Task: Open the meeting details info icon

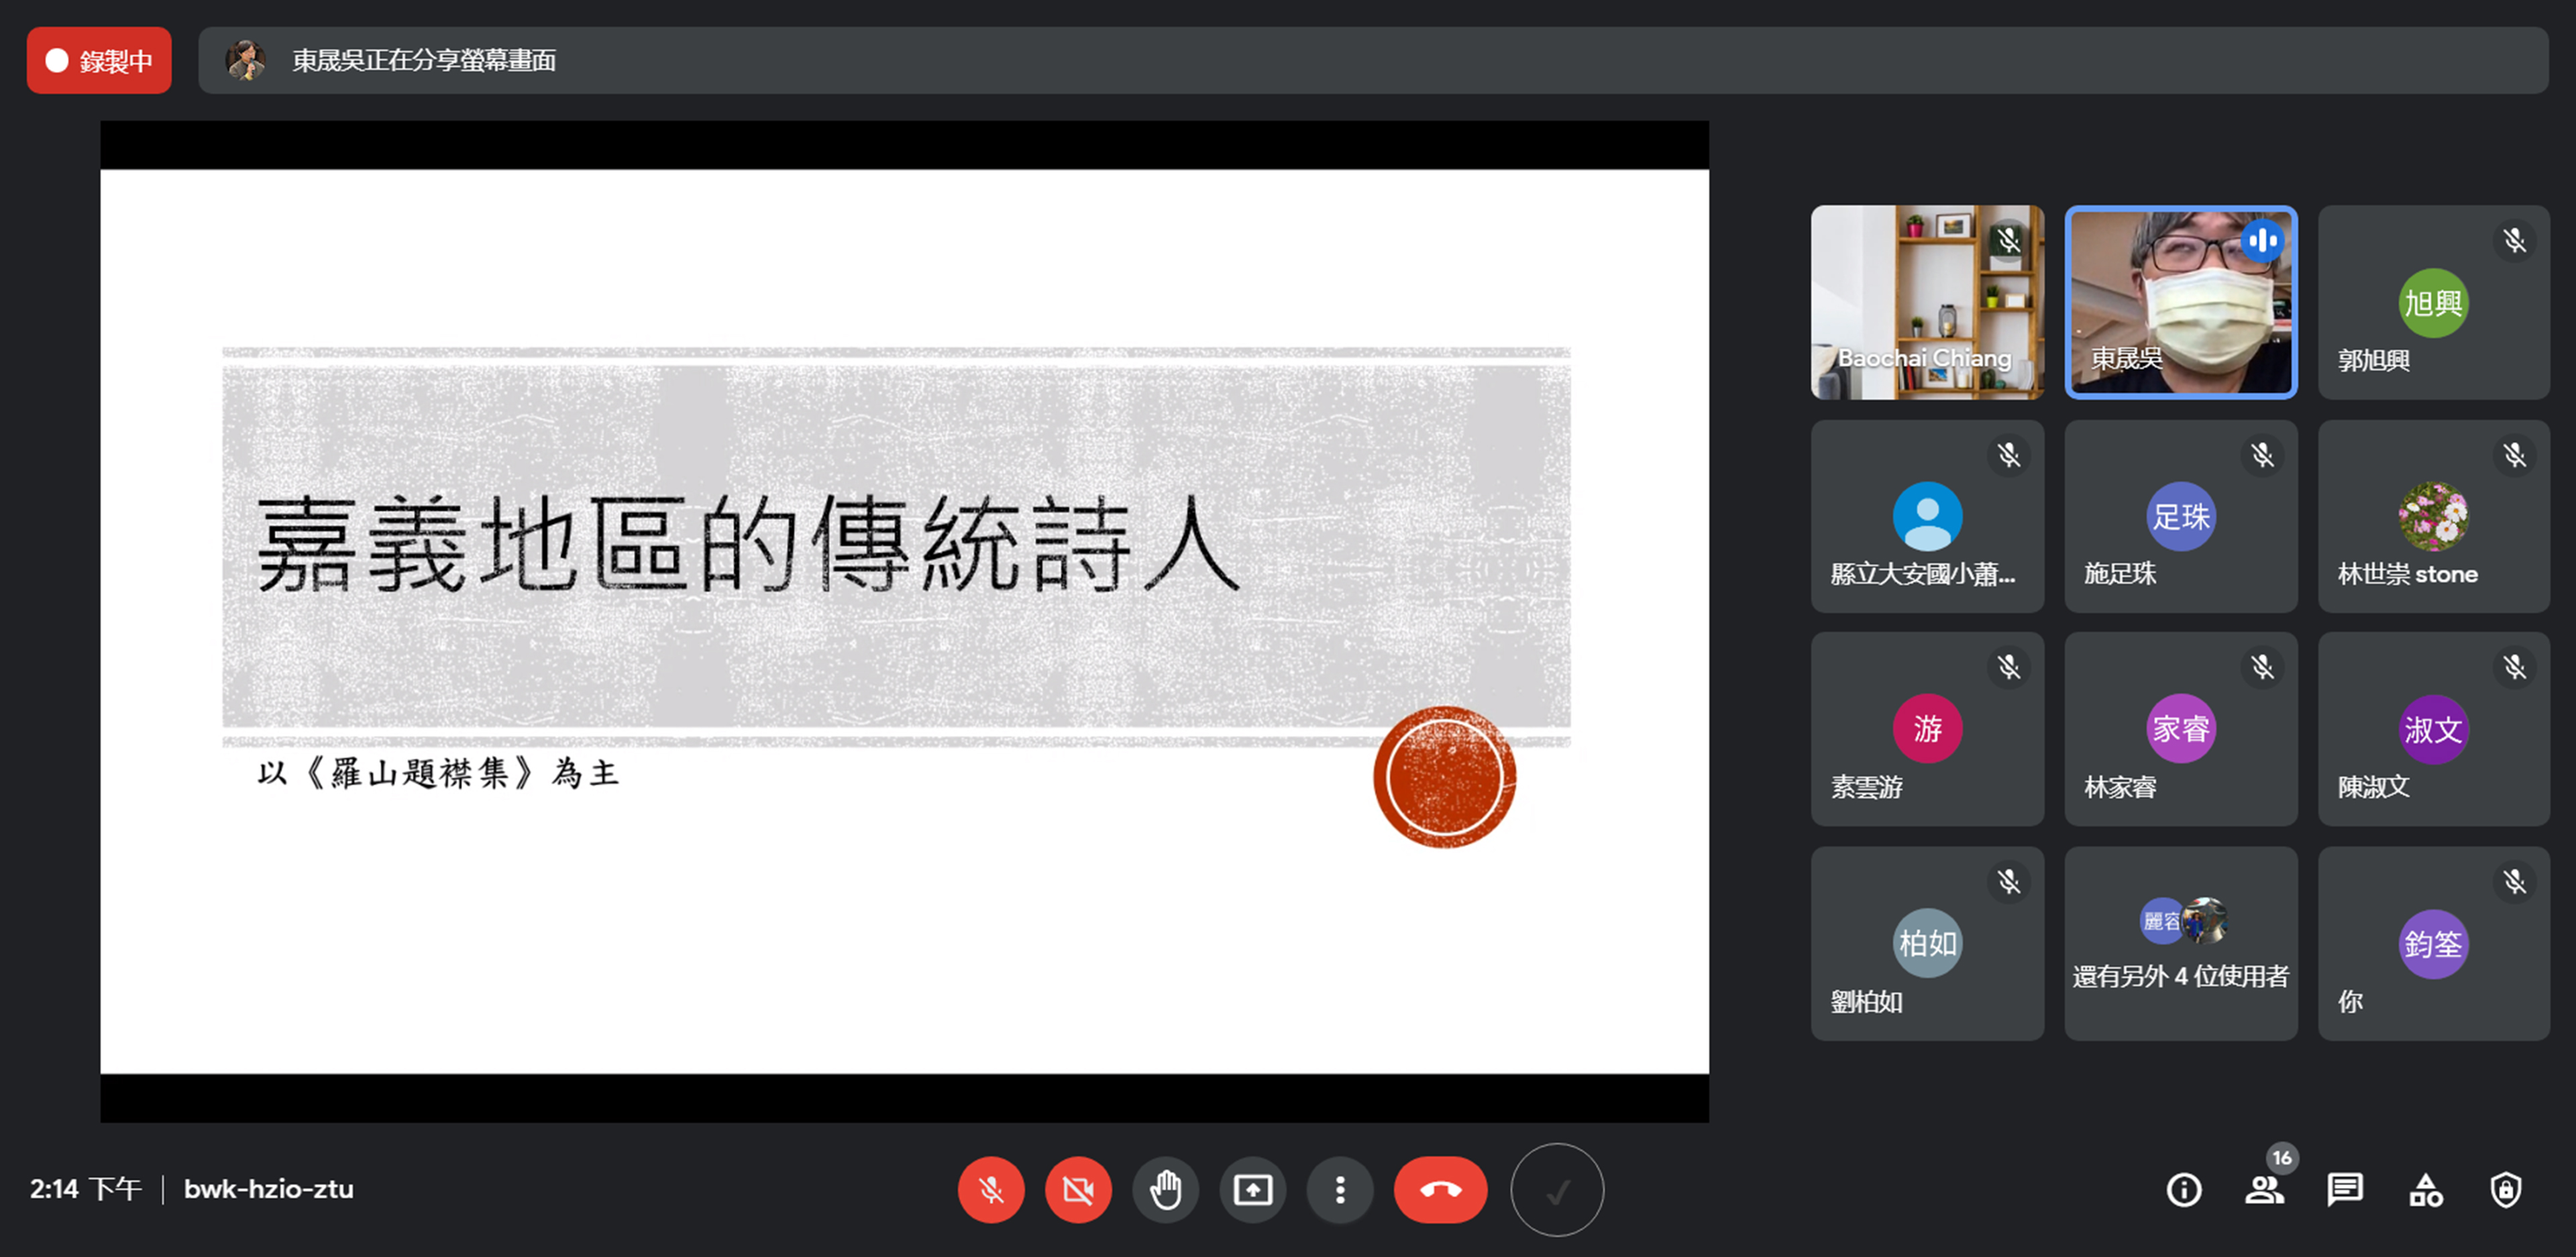Action: 2183,1190
